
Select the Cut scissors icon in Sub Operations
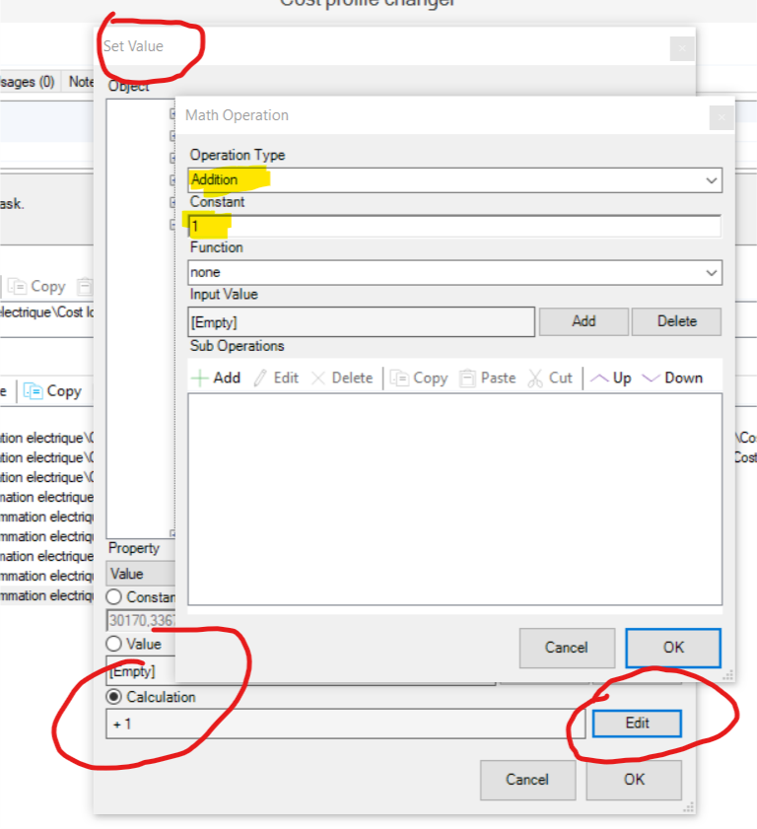tap(535, 378)
